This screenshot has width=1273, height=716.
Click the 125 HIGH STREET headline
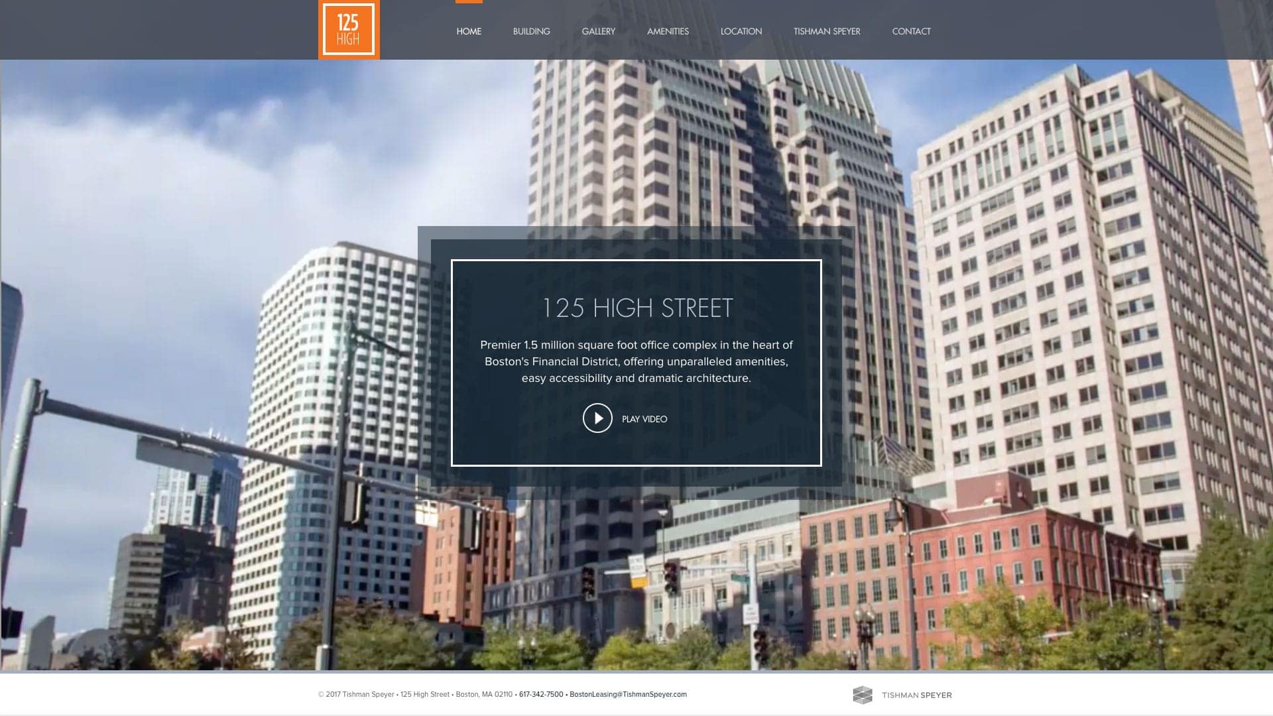(x=636, y=307)
